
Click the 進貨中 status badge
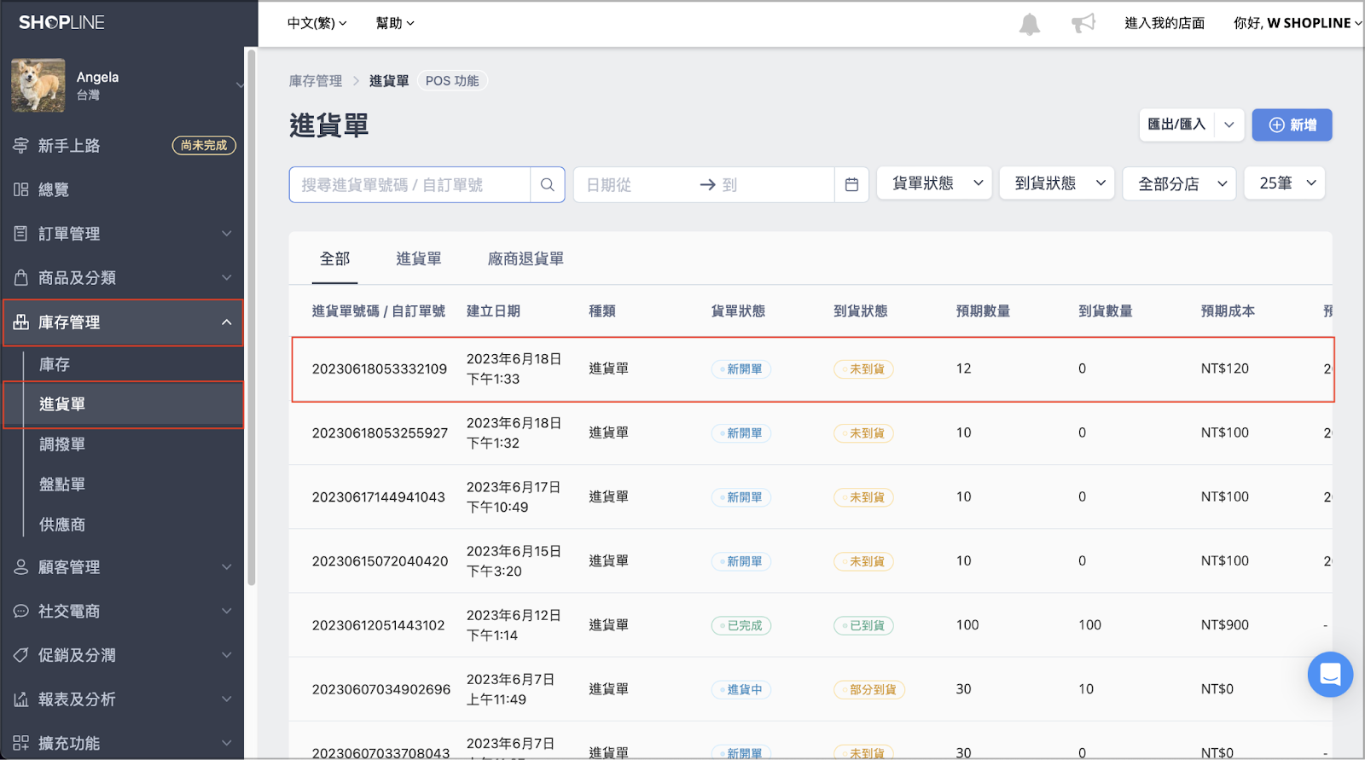[741, 689]
